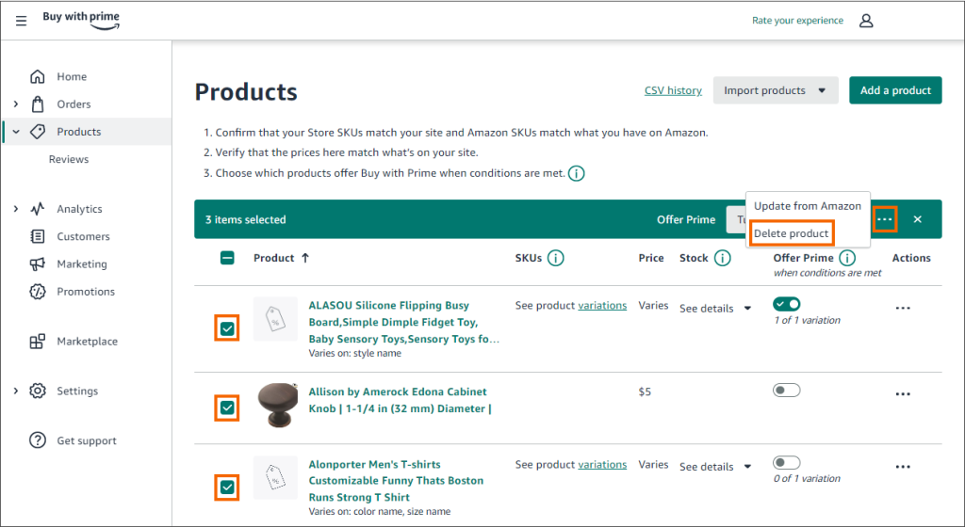Screen dimensions: 965x527
Task: Expand See details stock for ALASOU product
Action: 715,309
